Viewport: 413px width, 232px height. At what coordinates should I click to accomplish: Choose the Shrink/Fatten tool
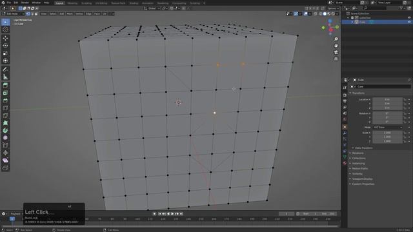click(5, 153)
